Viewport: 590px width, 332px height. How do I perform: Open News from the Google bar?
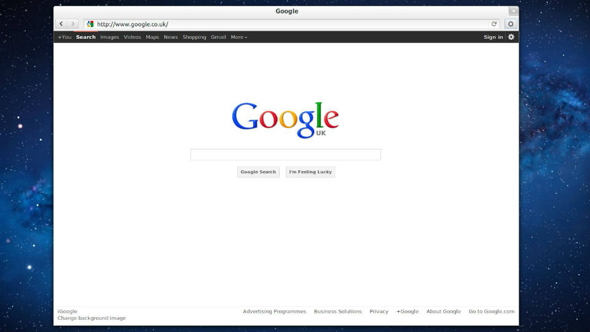(170, 37)
